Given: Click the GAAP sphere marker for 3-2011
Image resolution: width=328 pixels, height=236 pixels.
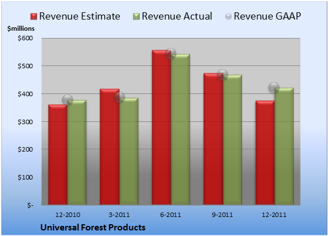Looking at the screenshot, I should point(119,97).
